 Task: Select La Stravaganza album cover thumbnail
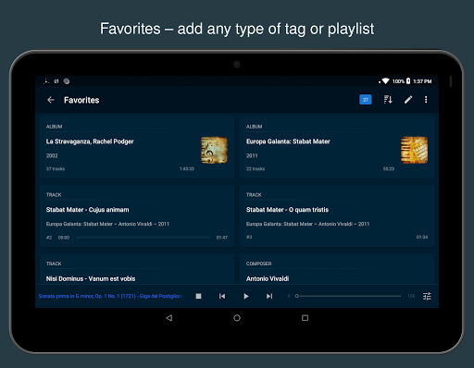pos(214,150)
